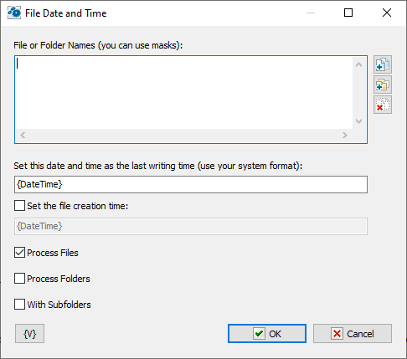Click the remove file icon with red X
The image size is (407, 359).
[x=383, y=105]
